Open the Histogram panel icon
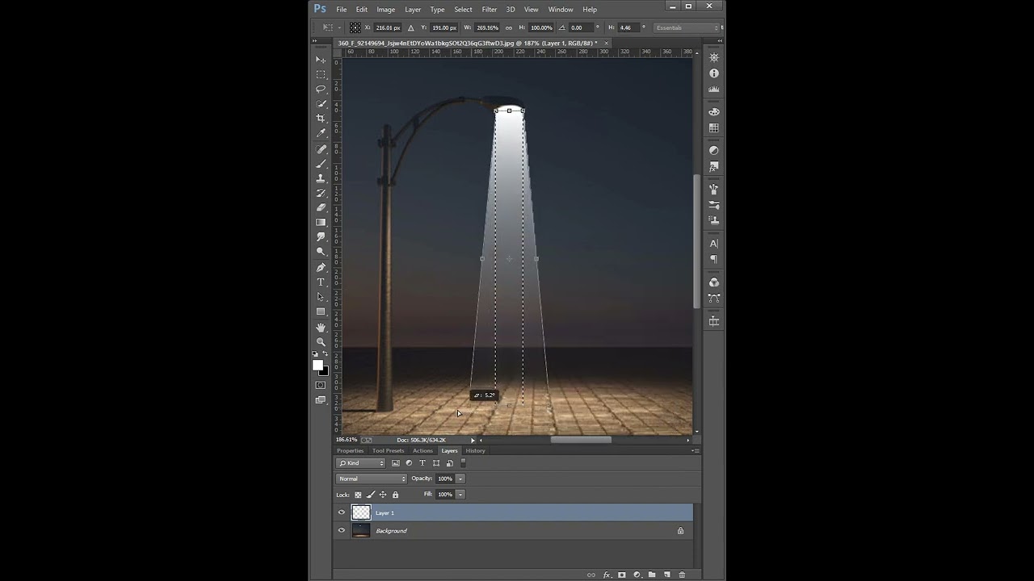 pos(714,90)
